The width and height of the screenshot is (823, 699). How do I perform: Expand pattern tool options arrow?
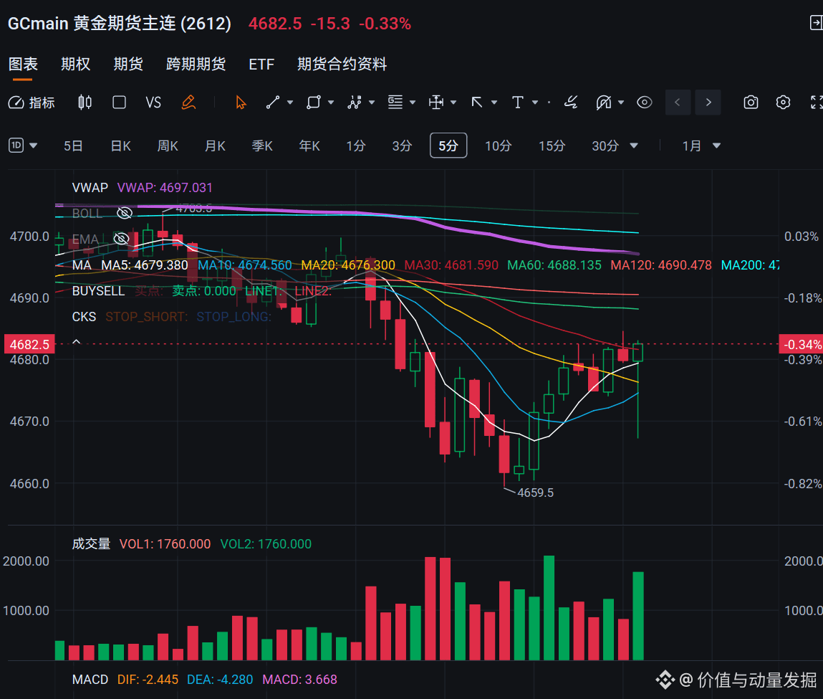(372, 103)
